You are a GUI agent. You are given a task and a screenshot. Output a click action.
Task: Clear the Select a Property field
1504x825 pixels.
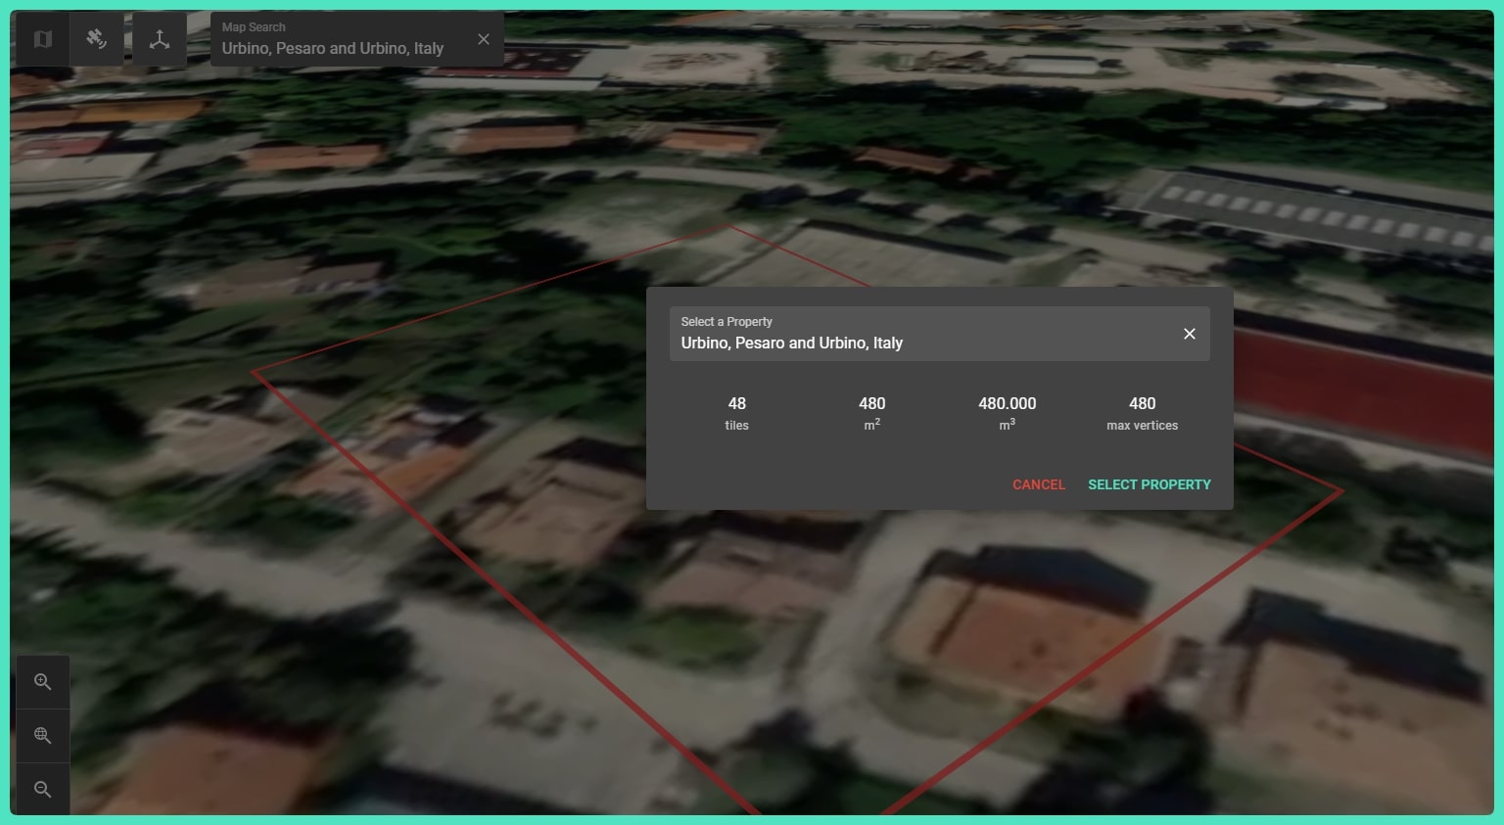[x=1189, y=334]
